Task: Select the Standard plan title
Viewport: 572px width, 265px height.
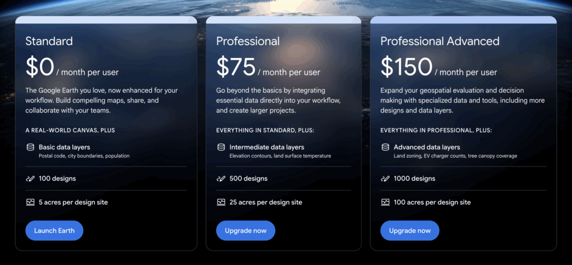Action: (49, 41)
